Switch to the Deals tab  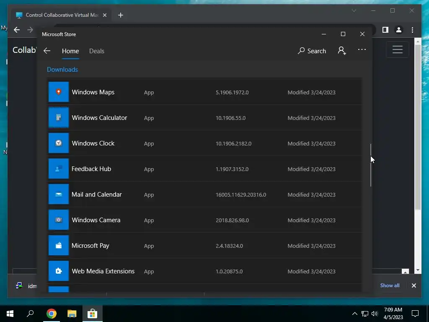pyautogui.click(x=97, y=51)
